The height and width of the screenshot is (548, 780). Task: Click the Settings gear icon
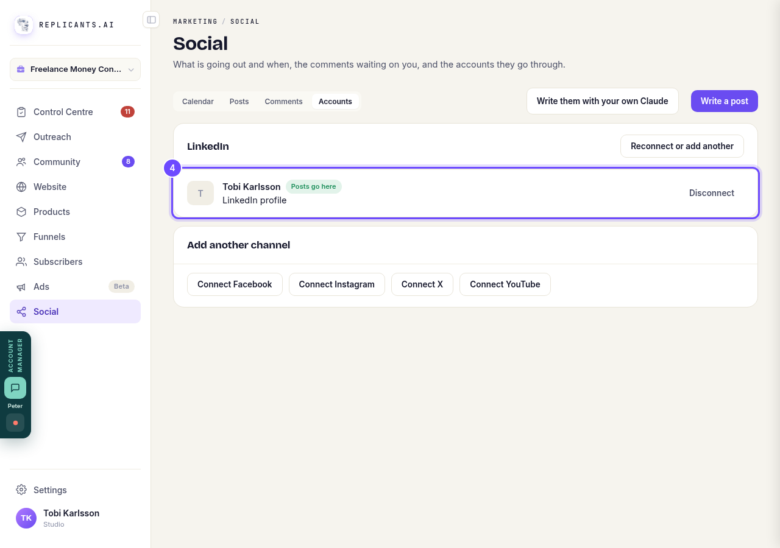pyautogui.click(x=21, y=490)
